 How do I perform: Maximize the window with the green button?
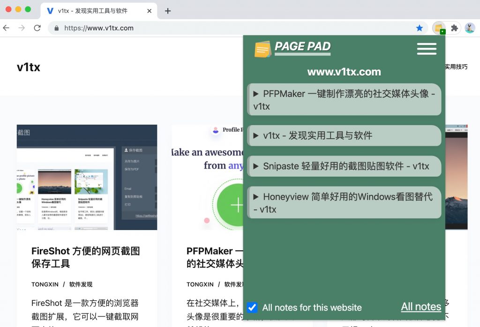[28, 9]
